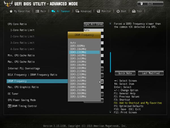Open the Tool tab
Screen dimensions: 170x128
(x=137, y=11)
